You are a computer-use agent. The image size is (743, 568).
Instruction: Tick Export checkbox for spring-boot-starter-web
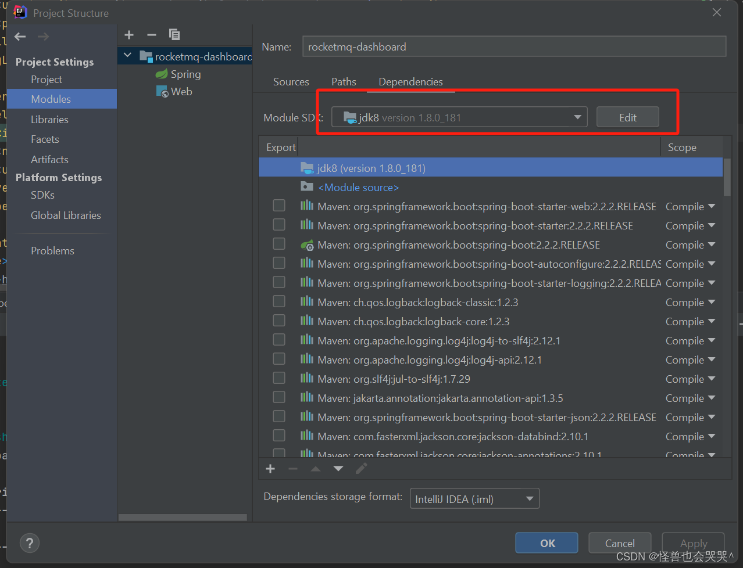coord(279,206)
